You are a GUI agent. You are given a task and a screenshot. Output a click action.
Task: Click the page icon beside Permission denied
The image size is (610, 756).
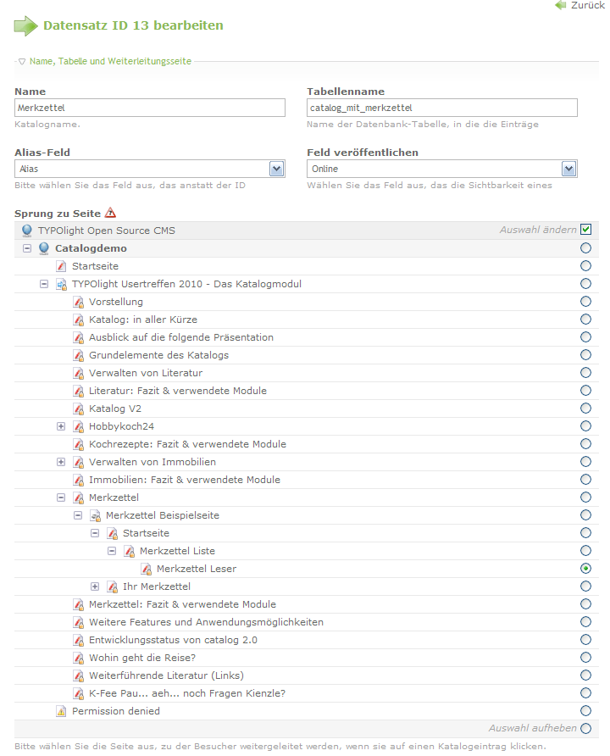tap(61, 711)
